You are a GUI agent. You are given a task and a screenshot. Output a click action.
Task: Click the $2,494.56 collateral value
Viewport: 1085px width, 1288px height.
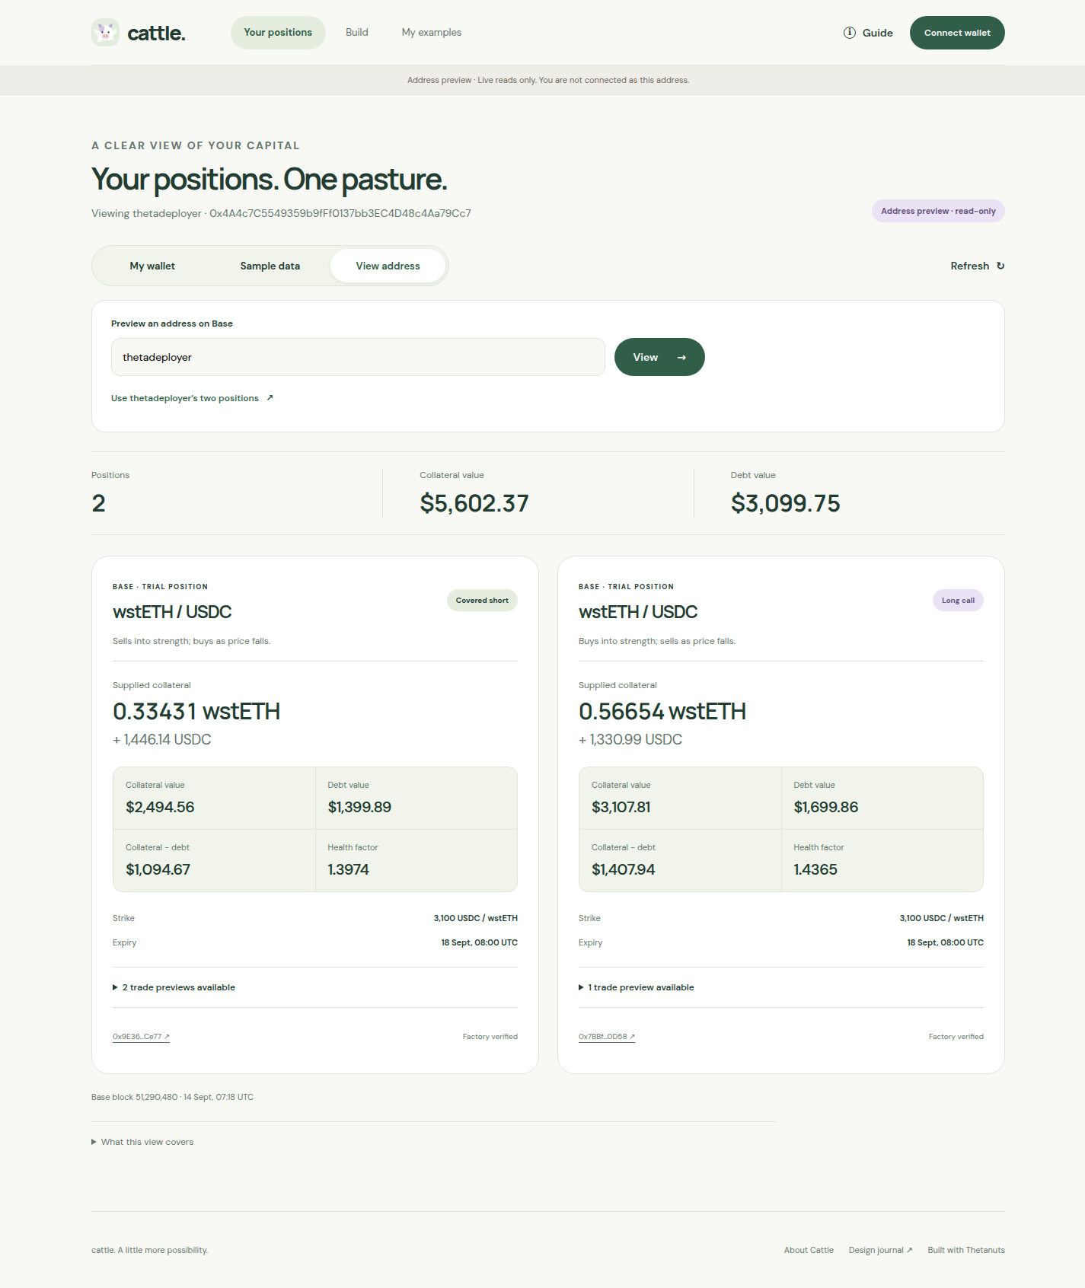[x=160, y=807]
